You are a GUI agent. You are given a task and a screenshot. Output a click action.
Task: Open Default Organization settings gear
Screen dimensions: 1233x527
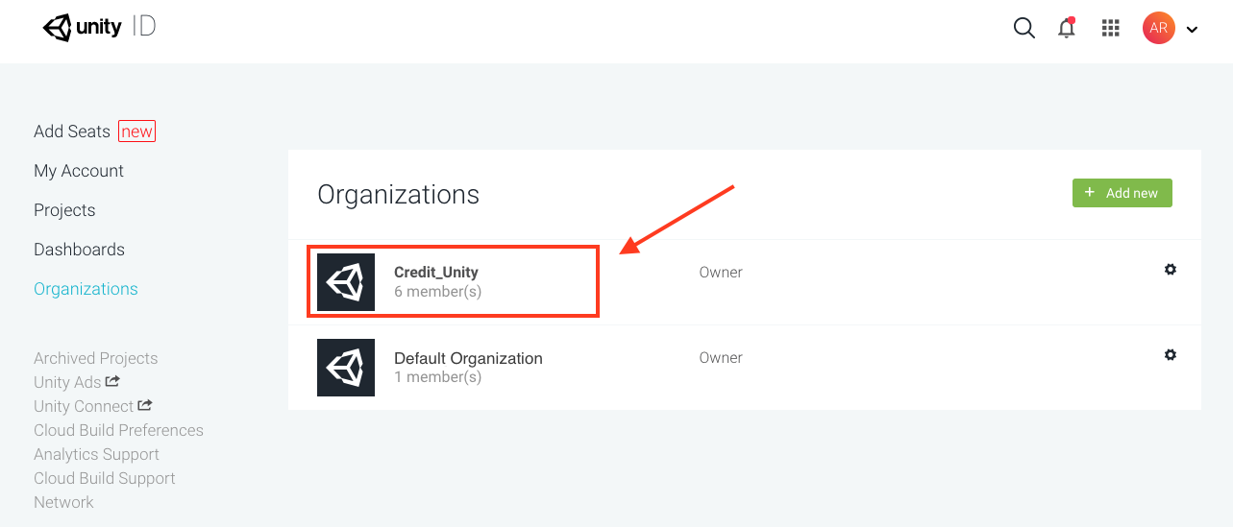point(1170,355)
